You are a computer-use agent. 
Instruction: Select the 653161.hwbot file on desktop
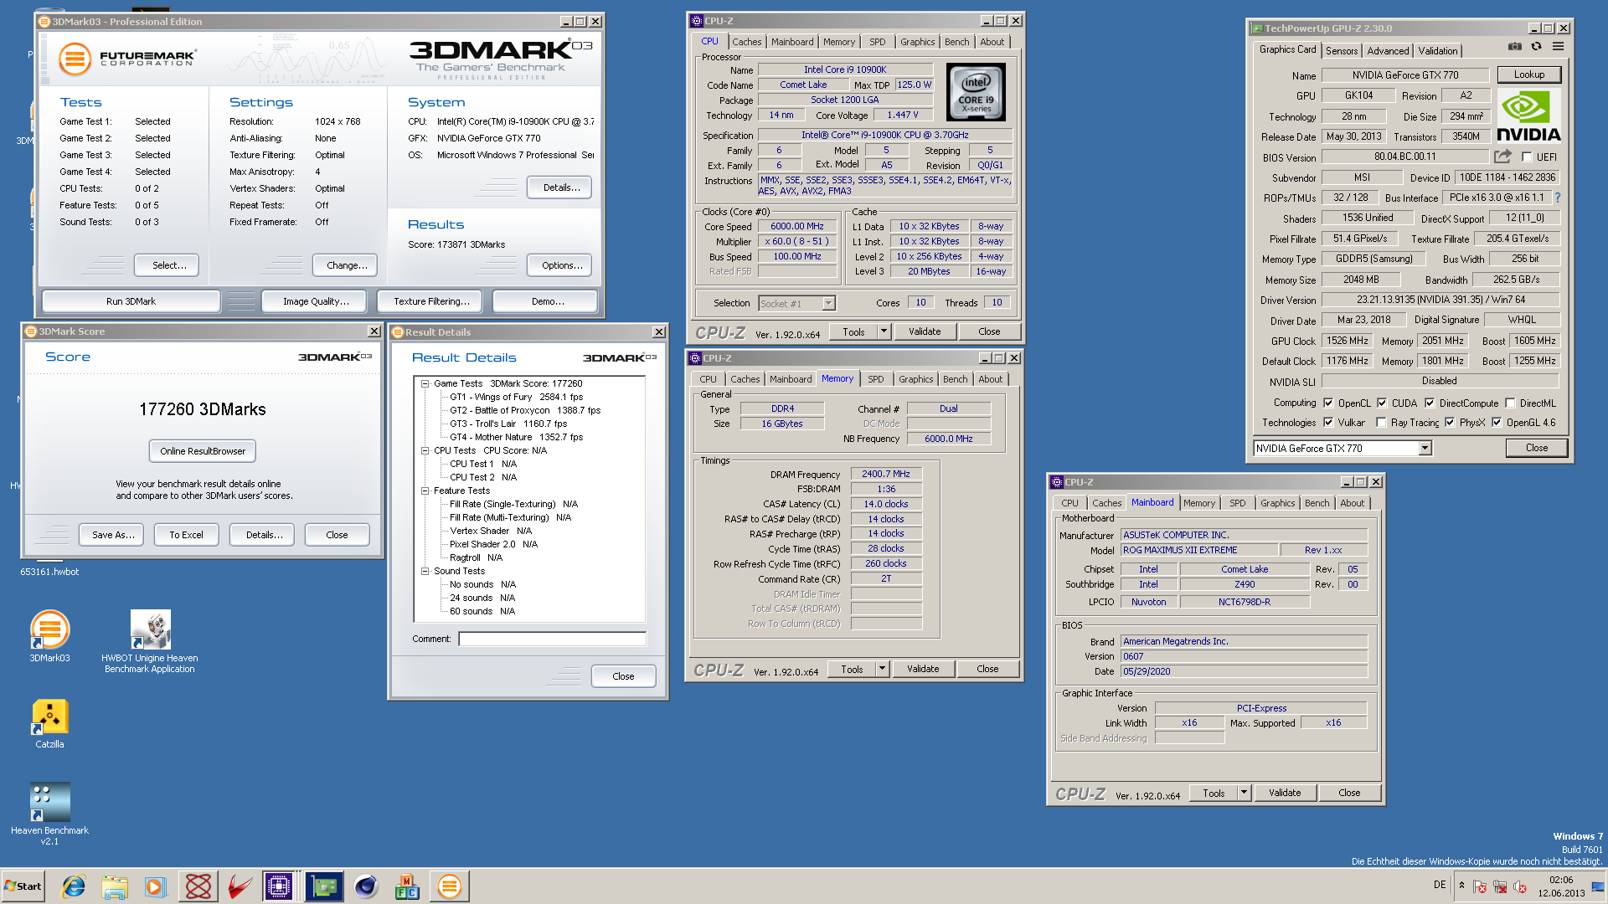pos(49,572)
